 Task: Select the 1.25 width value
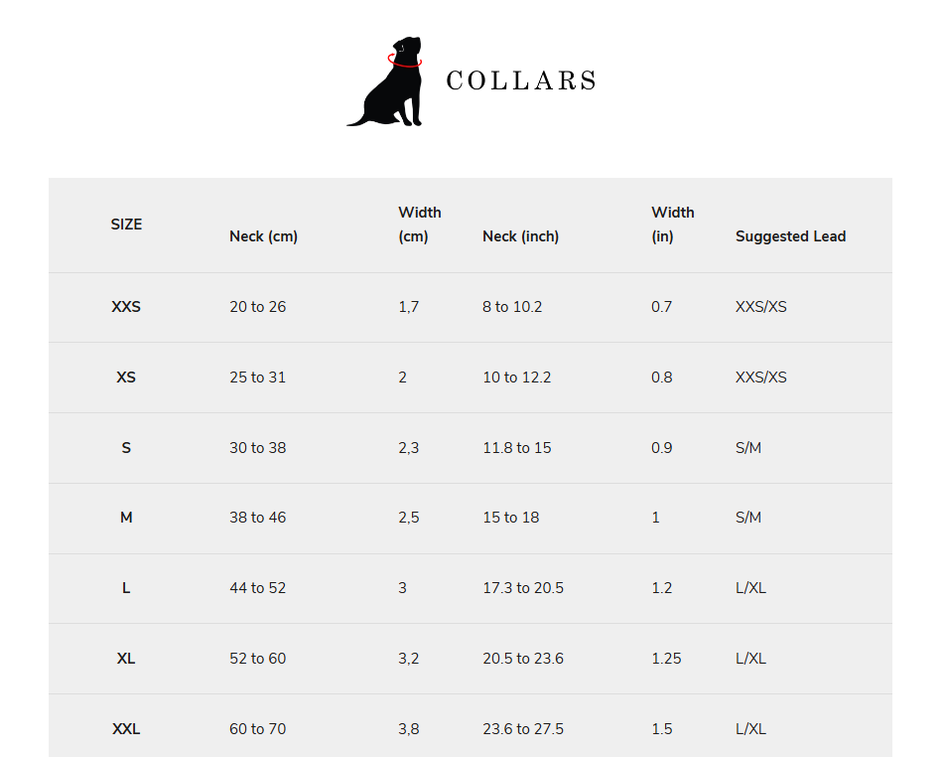[x=666, y=659]
